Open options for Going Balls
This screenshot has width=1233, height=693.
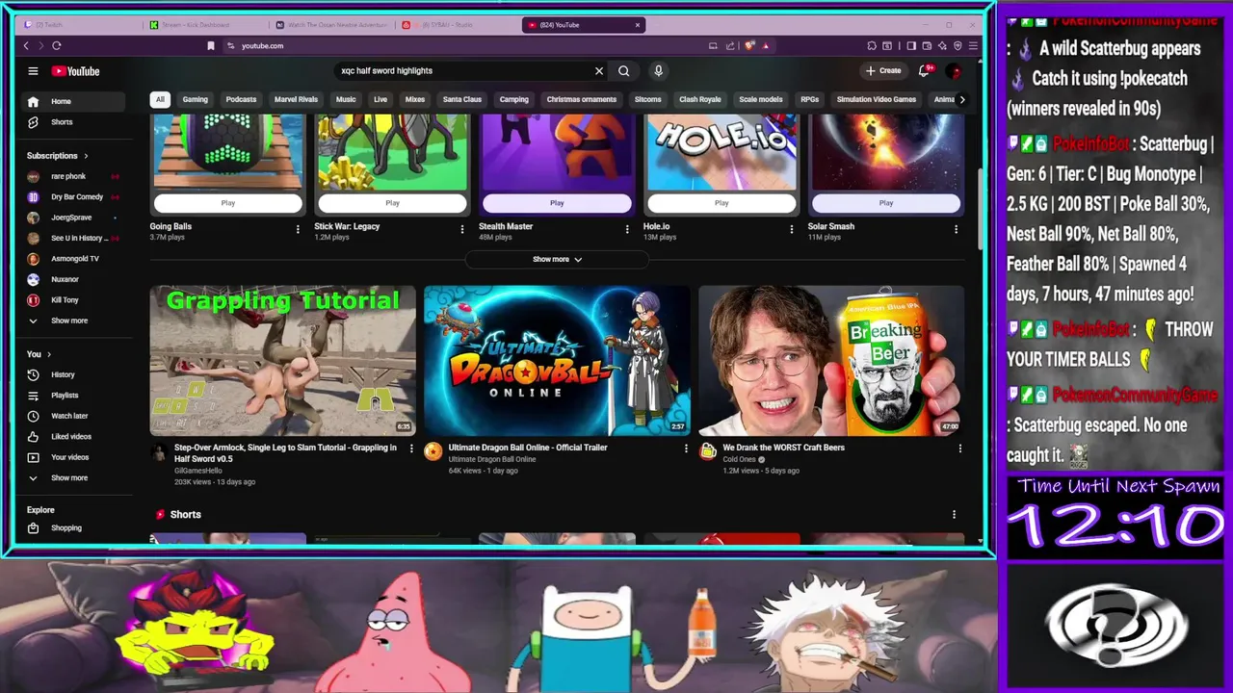[298, 229]
